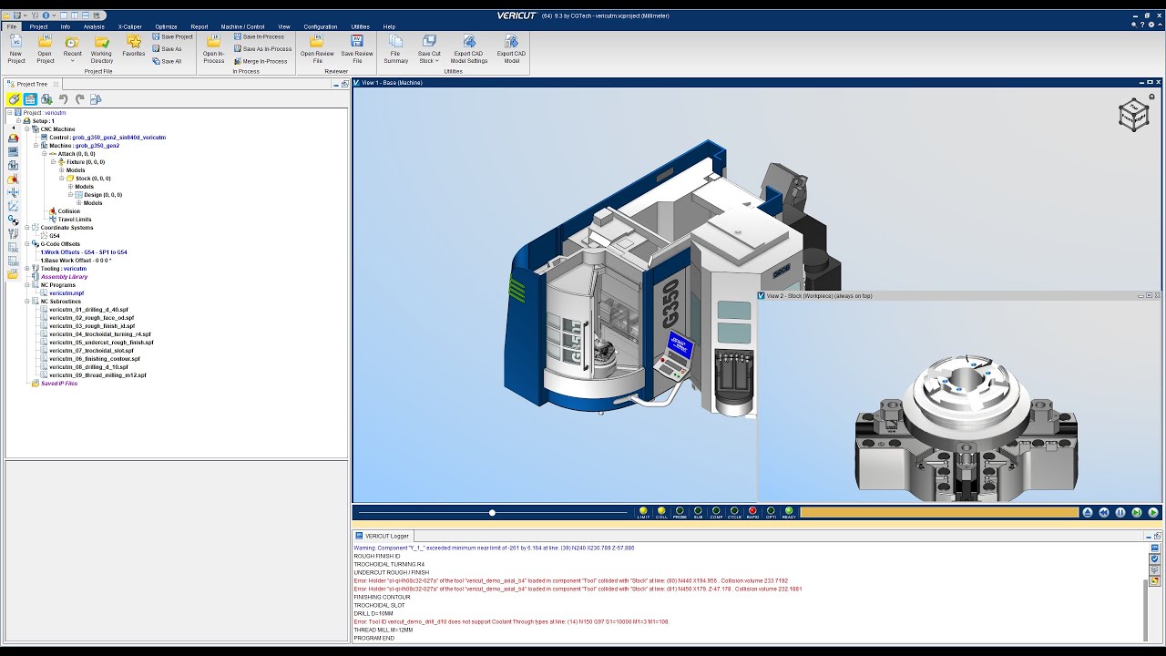Image resolution: width=1166 pixels, height=656 pixels.
Task: Click the view orientation cube in View 1
Action: point(1133,114)
